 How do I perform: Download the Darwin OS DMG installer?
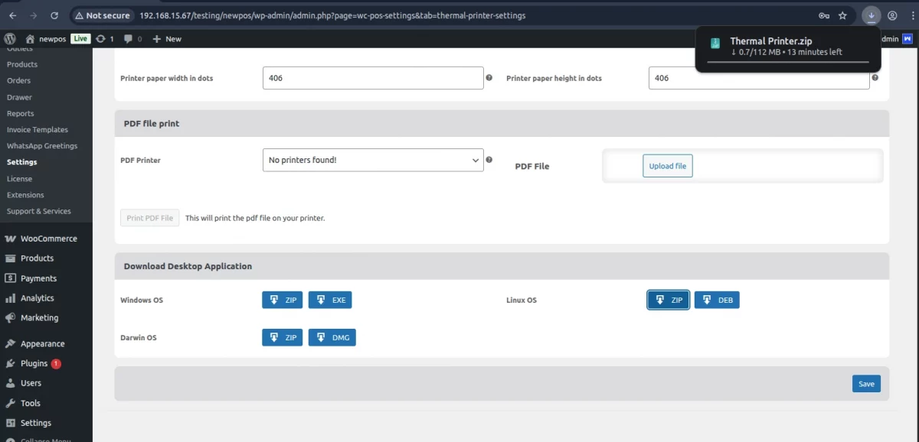coord(332,337)
